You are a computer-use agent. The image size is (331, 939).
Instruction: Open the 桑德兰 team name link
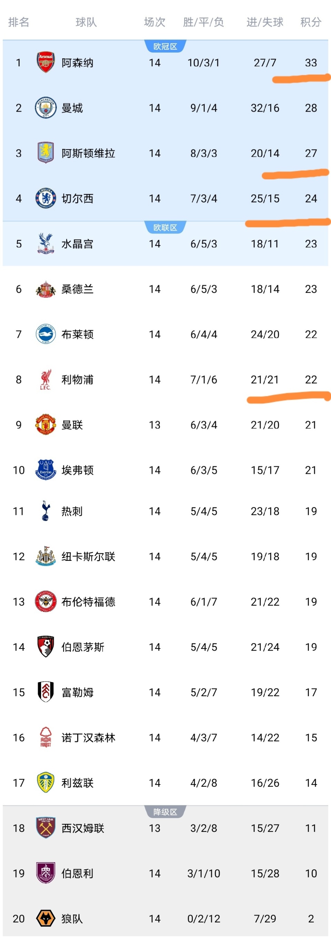(x=78, y=289)
